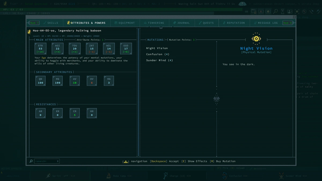Screen dimensions: 322x181
Task: Open the hamburger menu icon at top
Action: [x=246, y=12]
